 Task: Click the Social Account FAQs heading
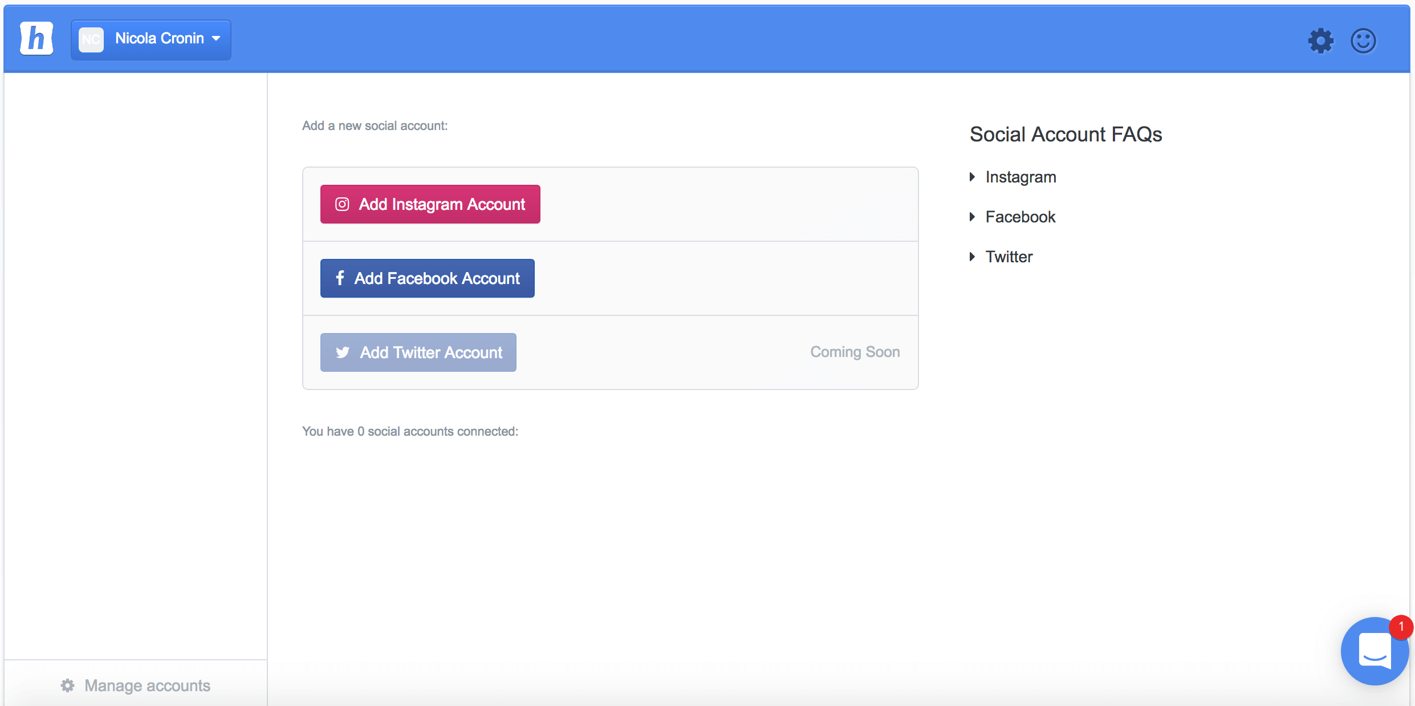[1066, 135]
